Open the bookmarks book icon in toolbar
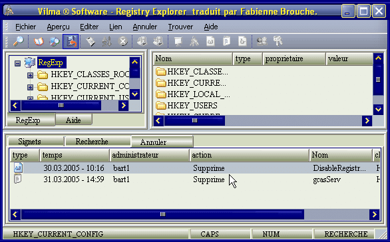The image size is (390, 242). [x=39, y=41]
